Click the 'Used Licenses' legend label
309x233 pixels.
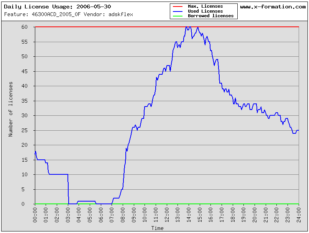[205, 11]
